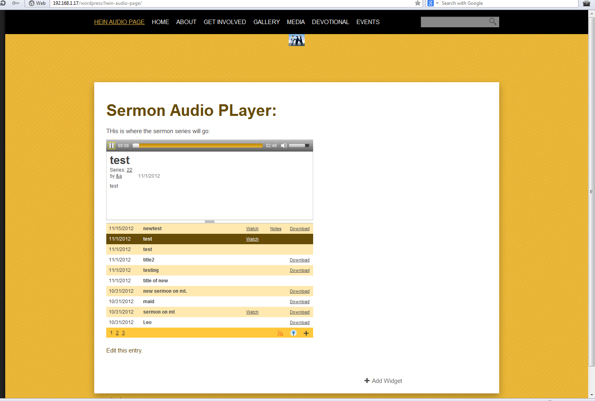
Task: Click the plus icon beside Add Widget
Action: tap(367, 381)
